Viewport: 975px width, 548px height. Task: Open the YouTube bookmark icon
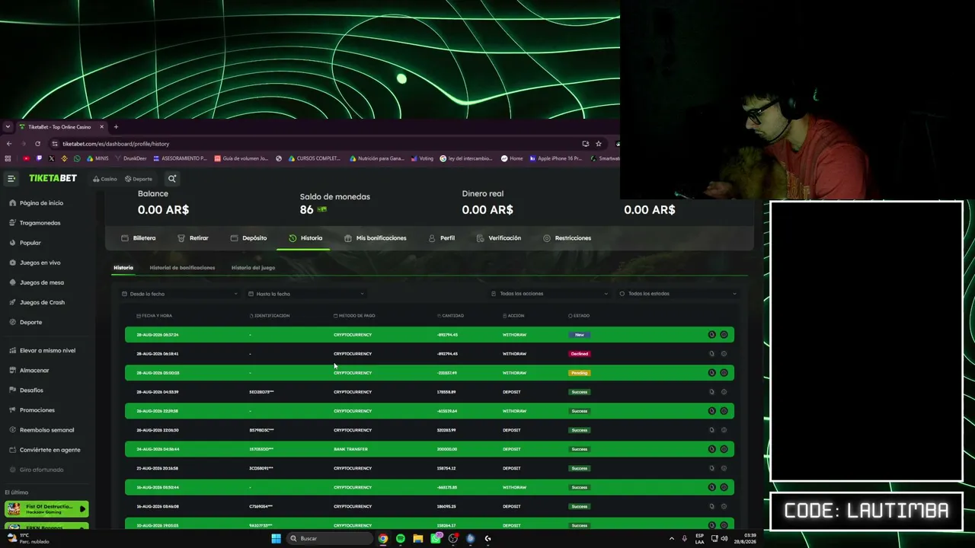[x=26, y=158]
